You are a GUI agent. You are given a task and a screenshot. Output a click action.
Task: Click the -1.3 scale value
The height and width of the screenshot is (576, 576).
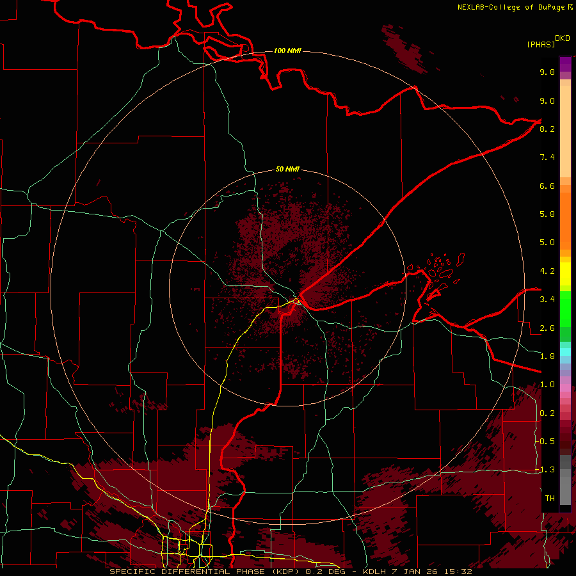point(545,470)
